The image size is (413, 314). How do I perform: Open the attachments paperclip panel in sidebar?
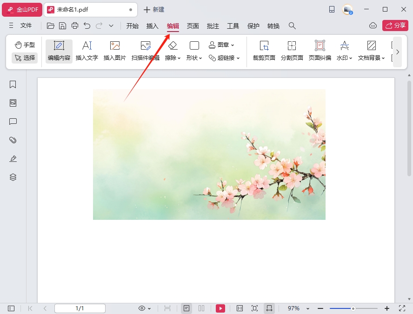[13, 140]
